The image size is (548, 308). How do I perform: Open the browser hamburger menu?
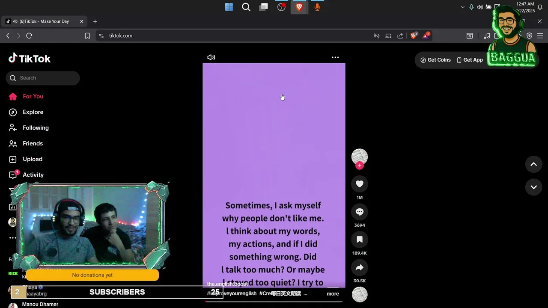540,36
